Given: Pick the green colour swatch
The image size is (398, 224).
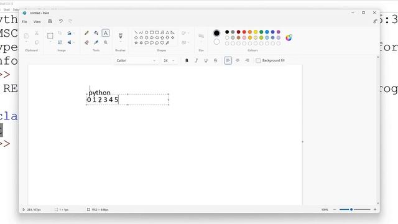Looking at the screenshot, I should [x=261, y=32].
